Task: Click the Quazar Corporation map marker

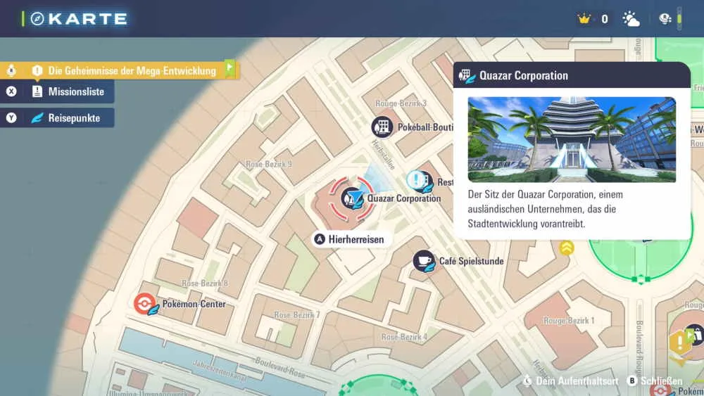Action: (352, 198)
